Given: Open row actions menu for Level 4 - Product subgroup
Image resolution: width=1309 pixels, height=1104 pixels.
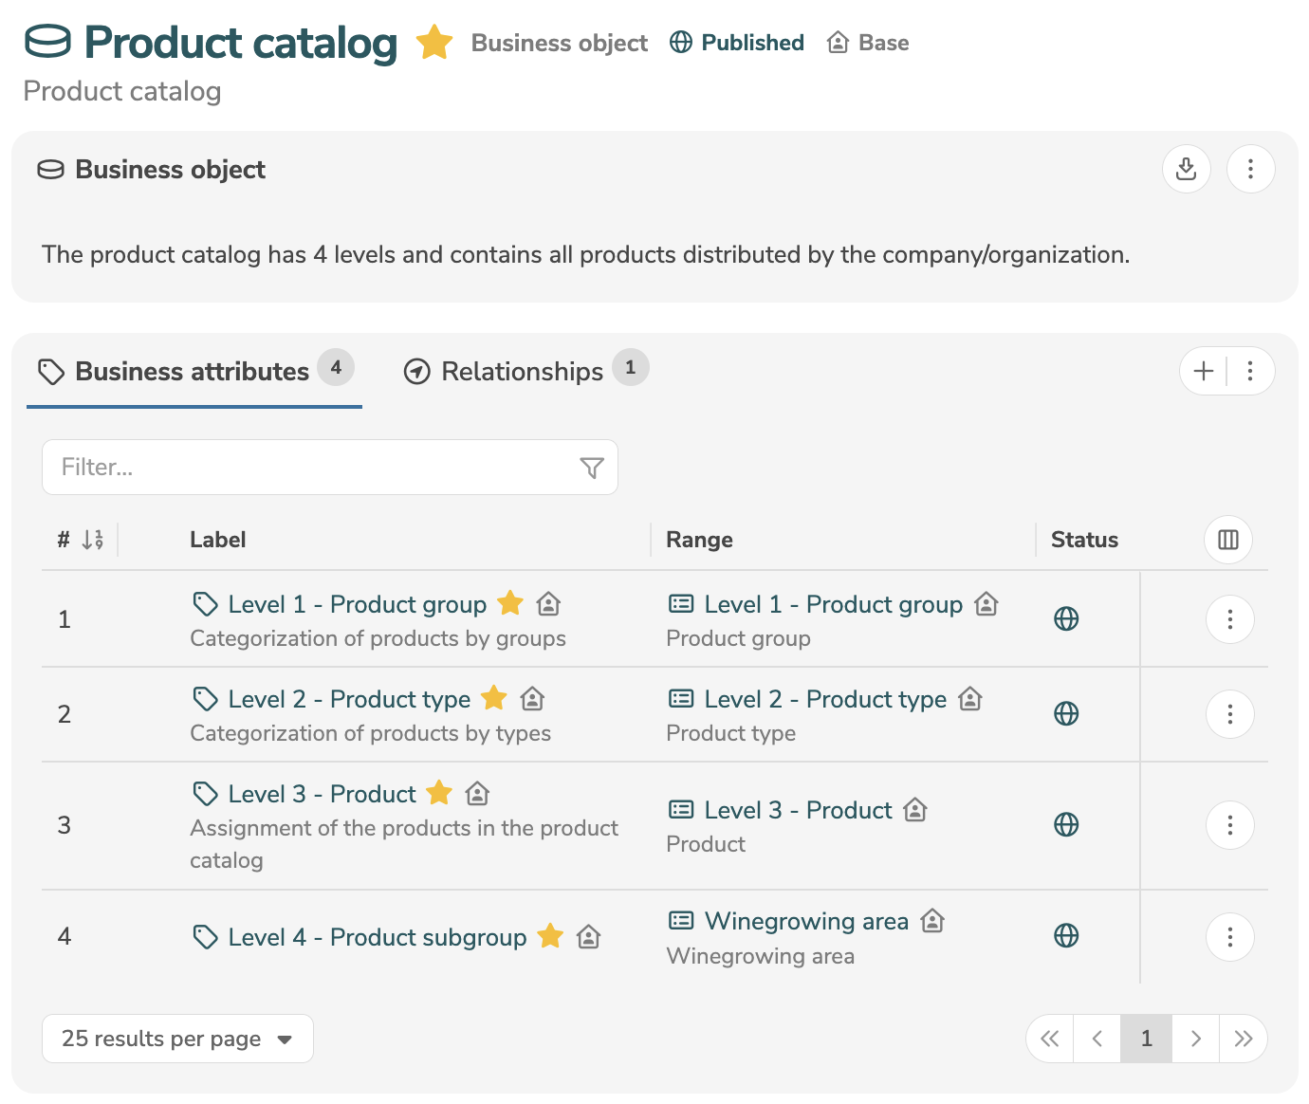Looking at the screenshot, I should point(1229,937).
